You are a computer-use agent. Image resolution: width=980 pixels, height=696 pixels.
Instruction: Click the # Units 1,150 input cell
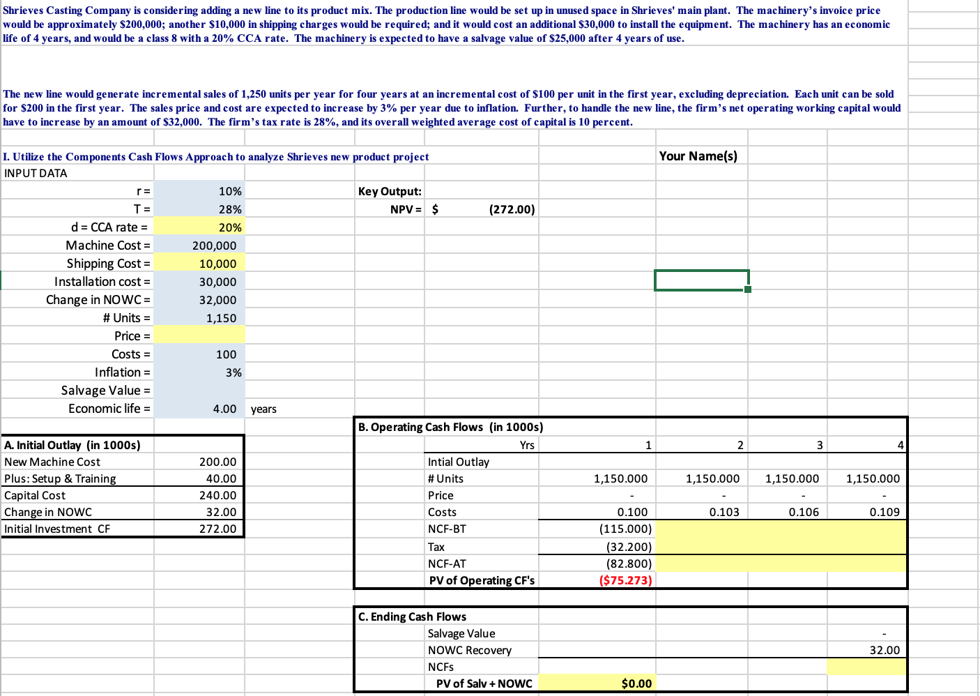[199, 318]
